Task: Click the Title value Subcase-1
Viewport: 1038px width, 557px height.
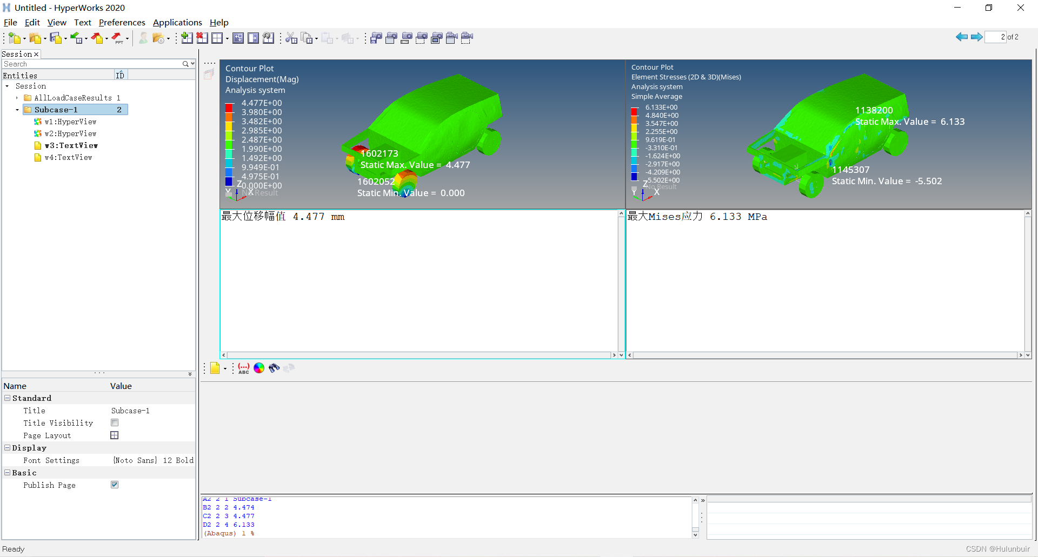Action: point(130,411)
